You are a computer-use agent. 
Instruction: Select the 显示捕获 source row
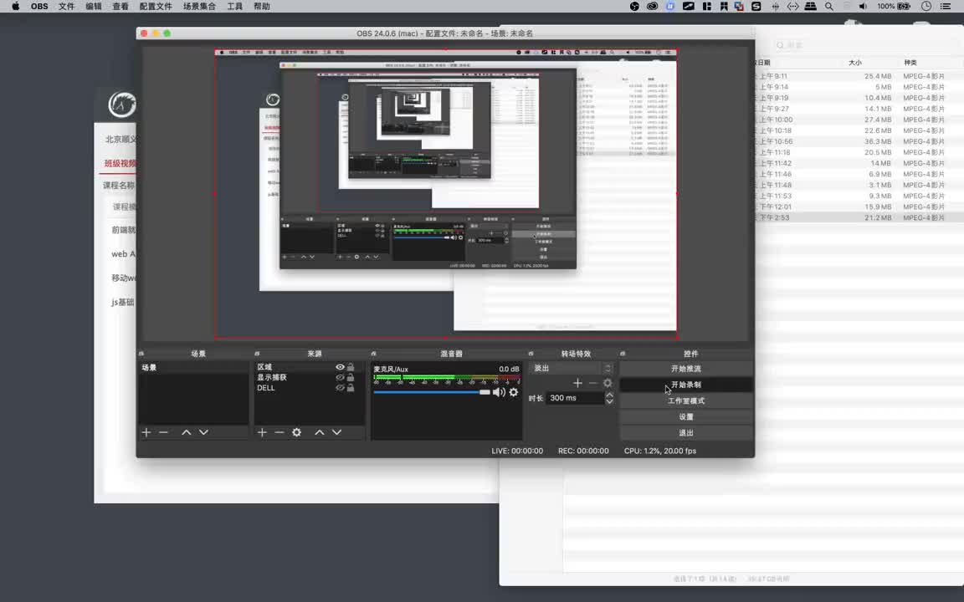coord(310,378)
